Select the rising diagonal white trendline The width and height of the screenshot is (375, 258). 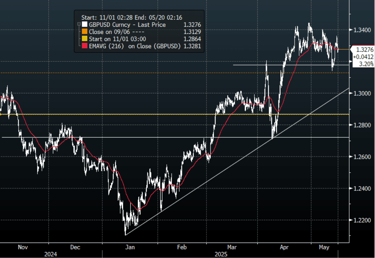coord(237,162)
